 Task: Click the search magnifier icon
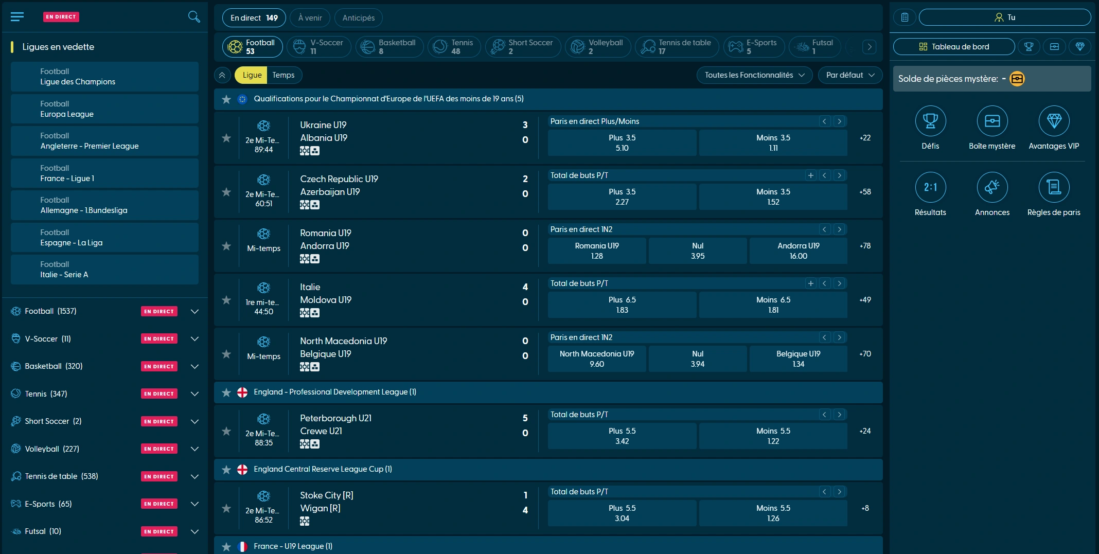pos(194,17)
